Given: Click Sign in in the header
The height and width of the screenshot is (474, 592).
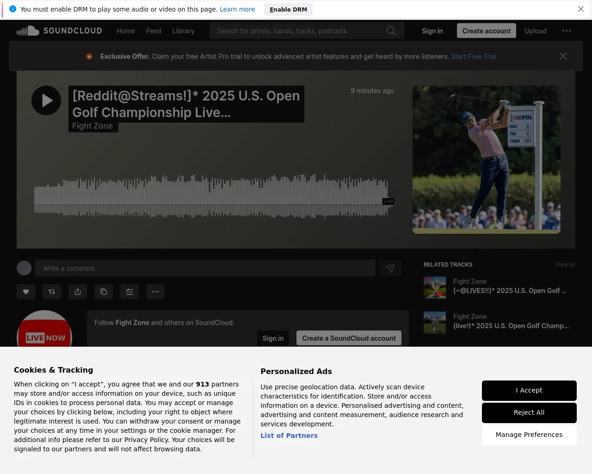Looking at the screenshot, I should tap(432, 31).
